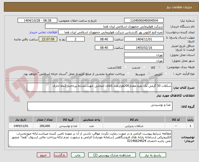The height and width of the screenshot is (162, 199).
Task: Click the table date cell 1404/11/01
Action: pos(21,126)
